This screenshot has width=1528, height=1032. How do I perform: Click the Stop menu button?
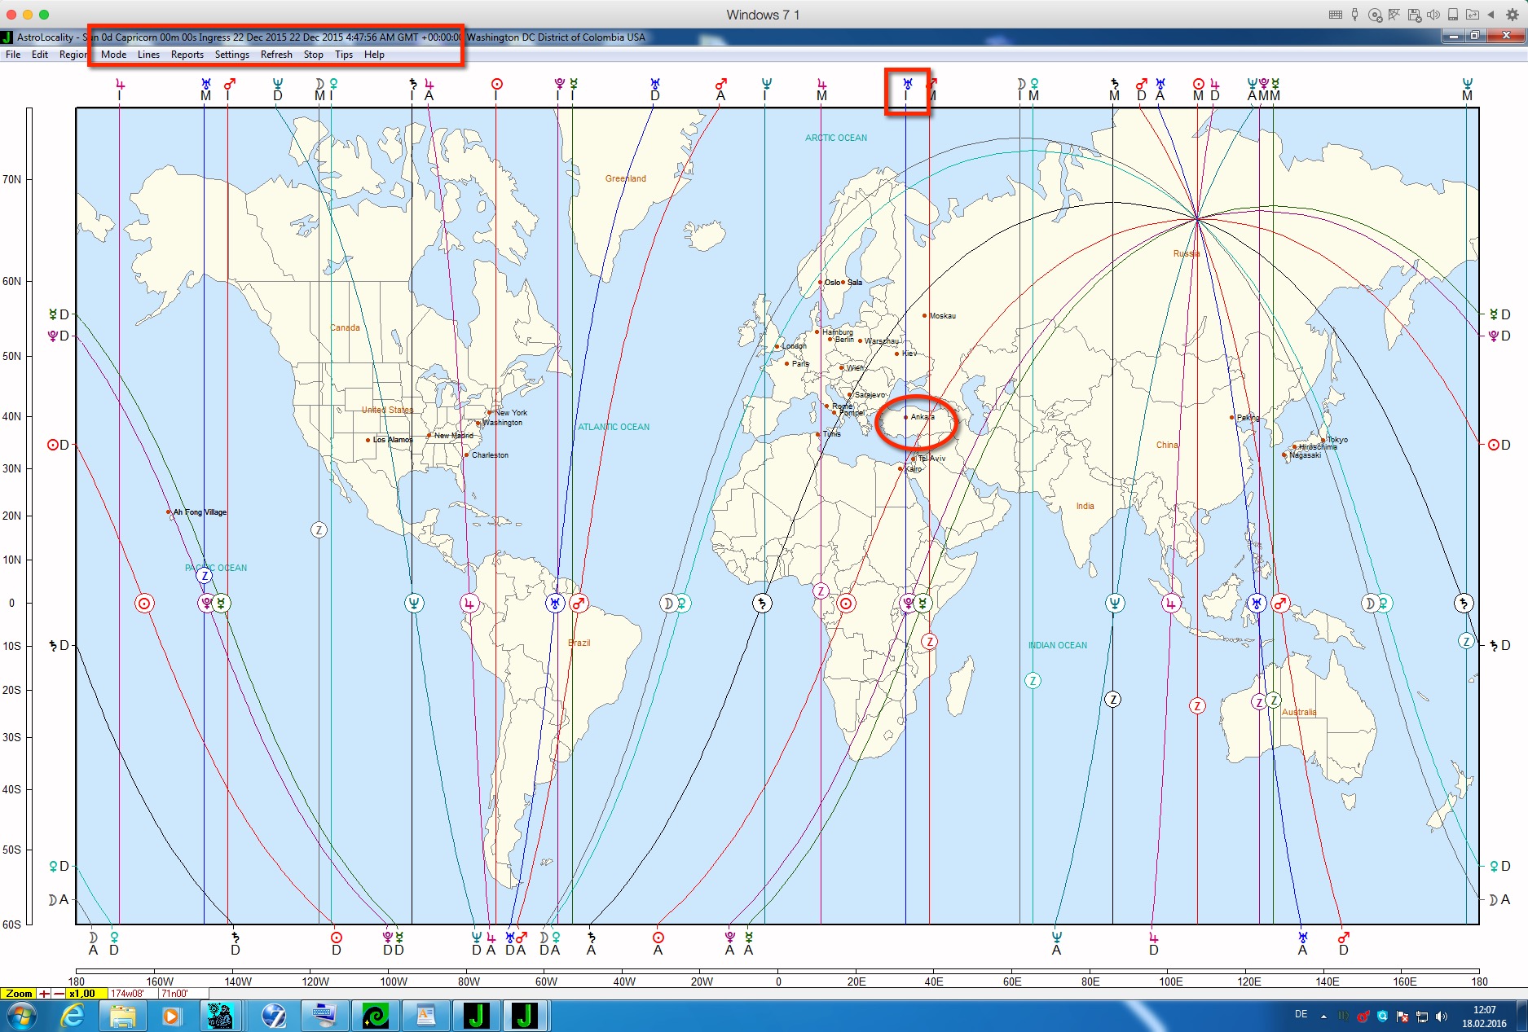coord(313,55)
